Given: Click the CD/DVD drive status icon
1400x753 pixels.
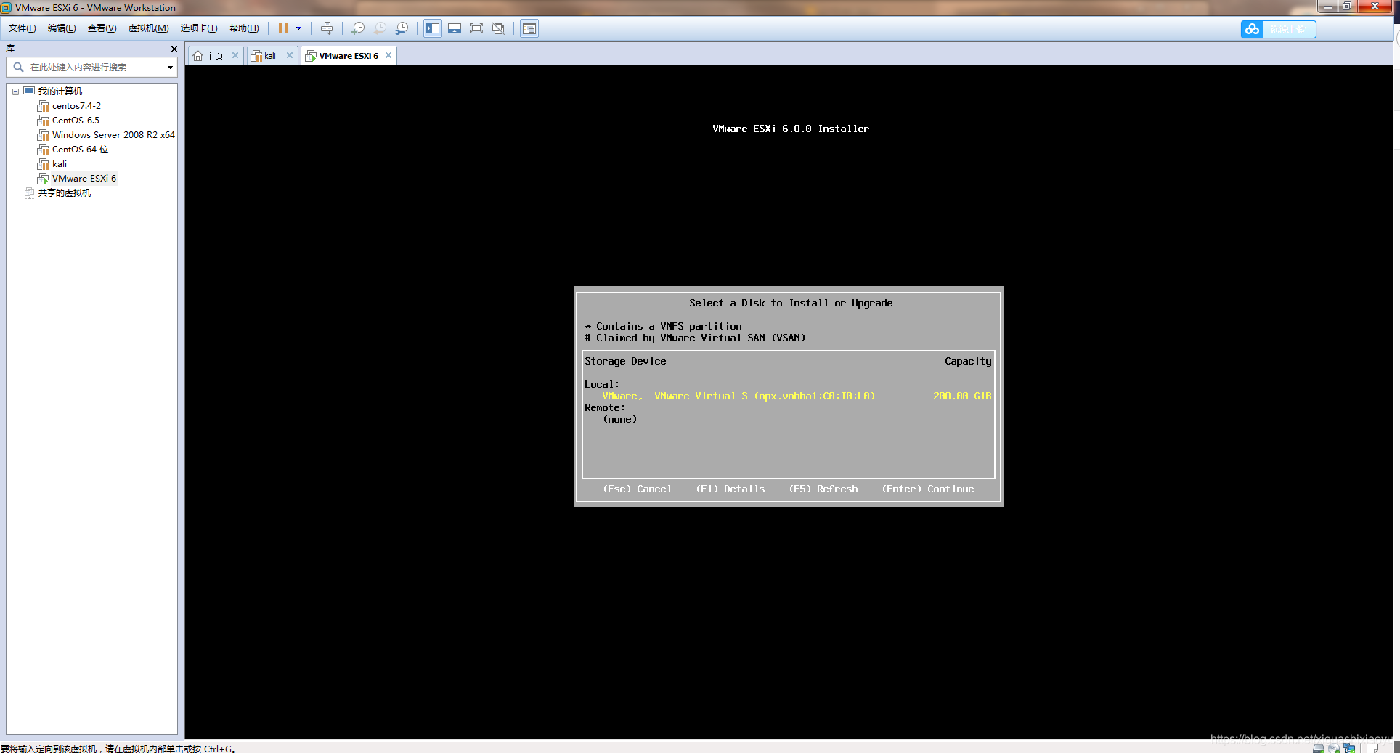Looking at the screenshot, I should click(1334, 748).
